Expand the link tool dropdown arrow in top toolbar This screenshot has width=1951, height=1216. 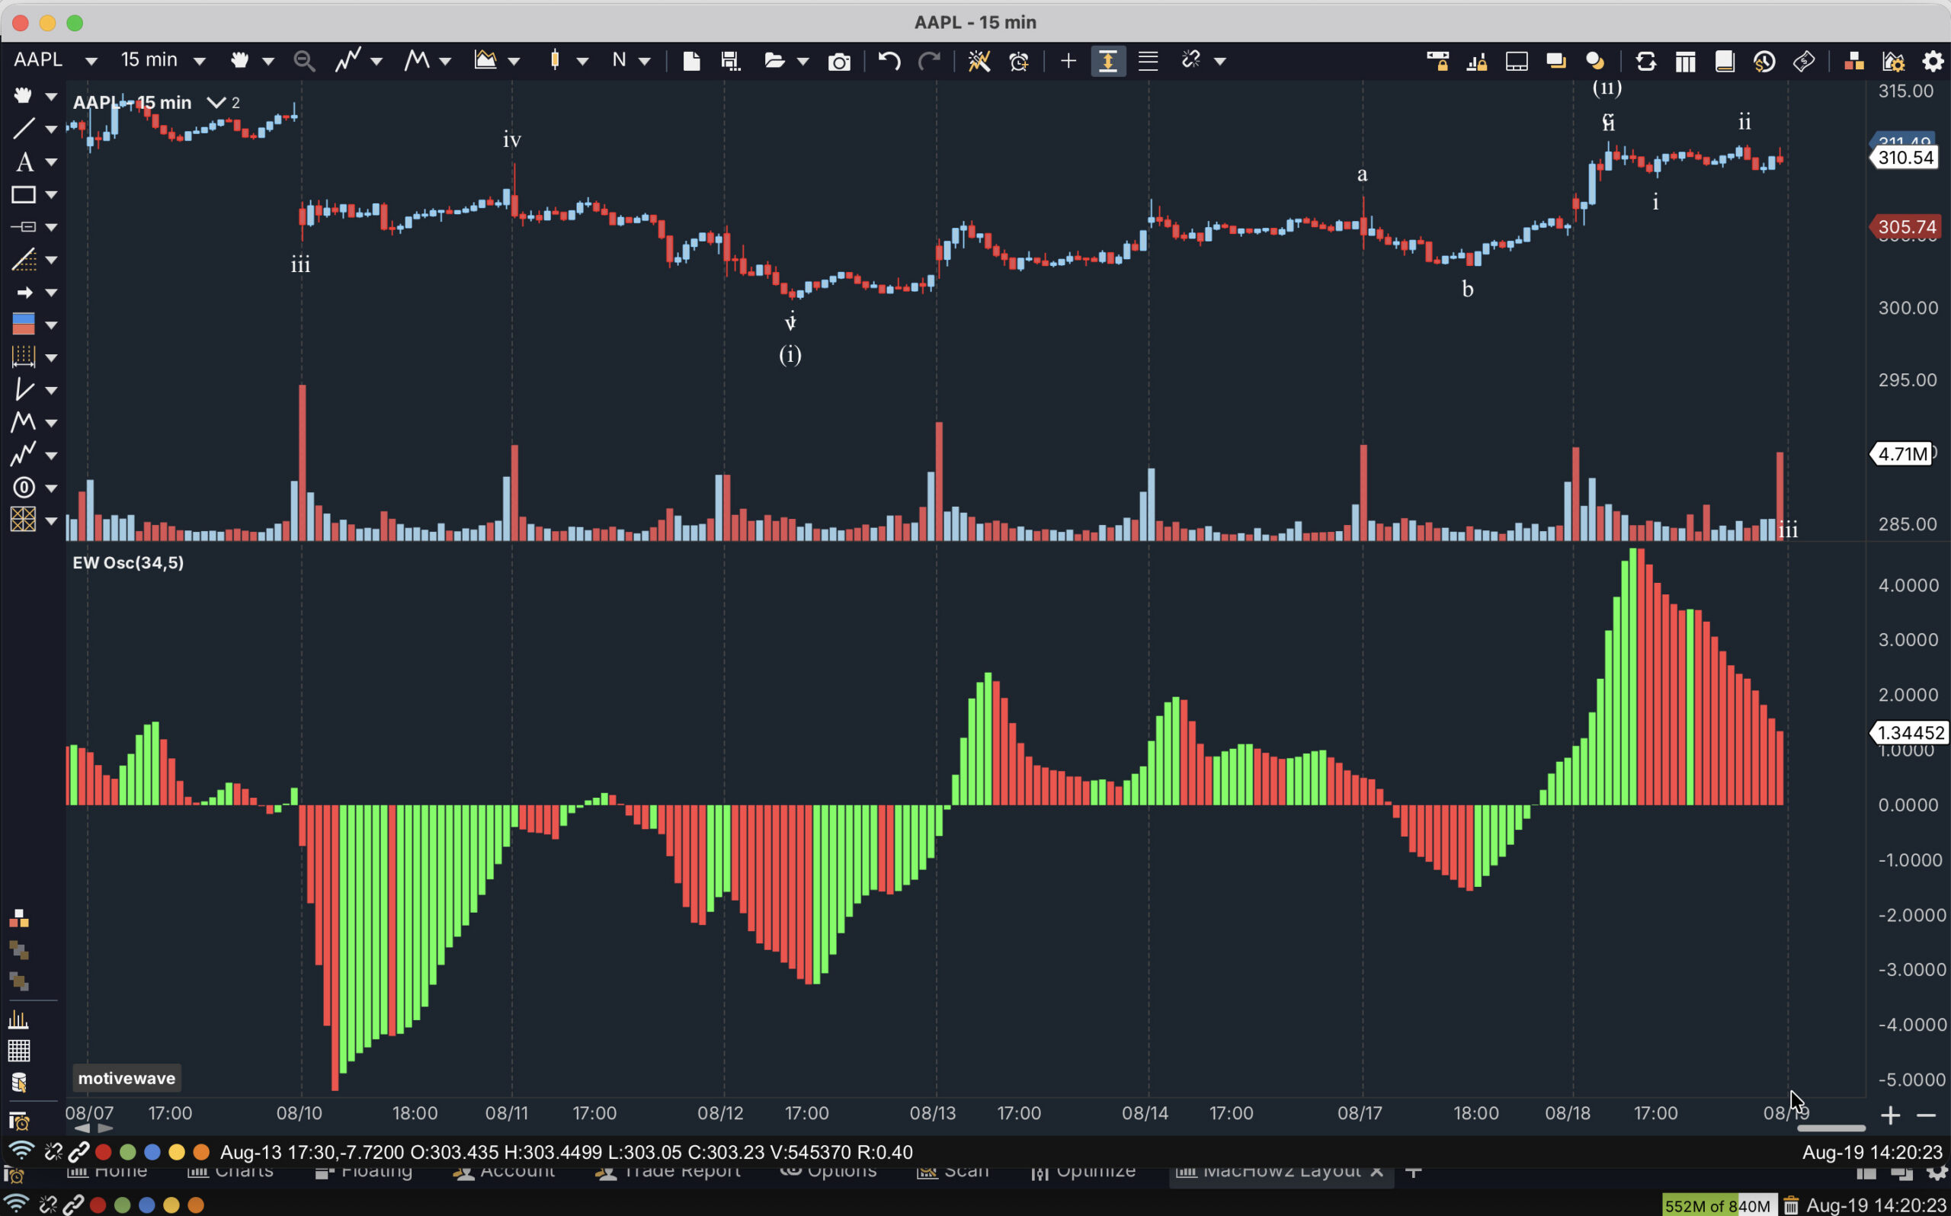coord(1220,62)
